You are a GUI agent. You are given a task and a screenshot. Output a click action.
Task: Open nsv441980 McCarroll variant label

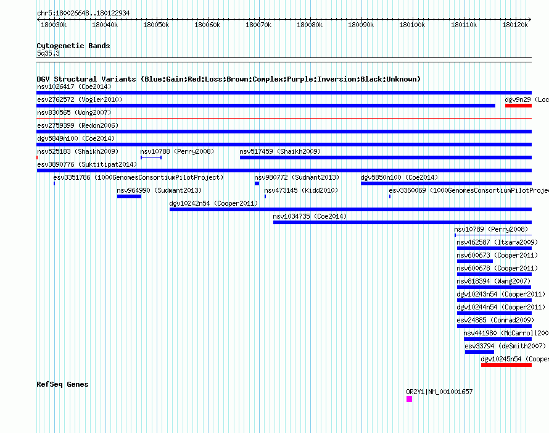506,333
